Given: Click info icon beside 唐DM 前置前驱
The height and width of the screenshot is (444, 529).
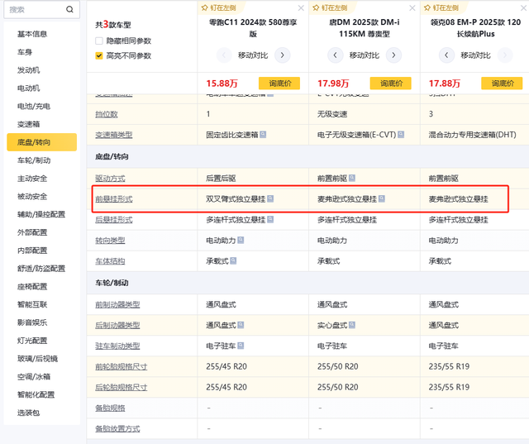Looking at the screenshot, I should [352, 178].
